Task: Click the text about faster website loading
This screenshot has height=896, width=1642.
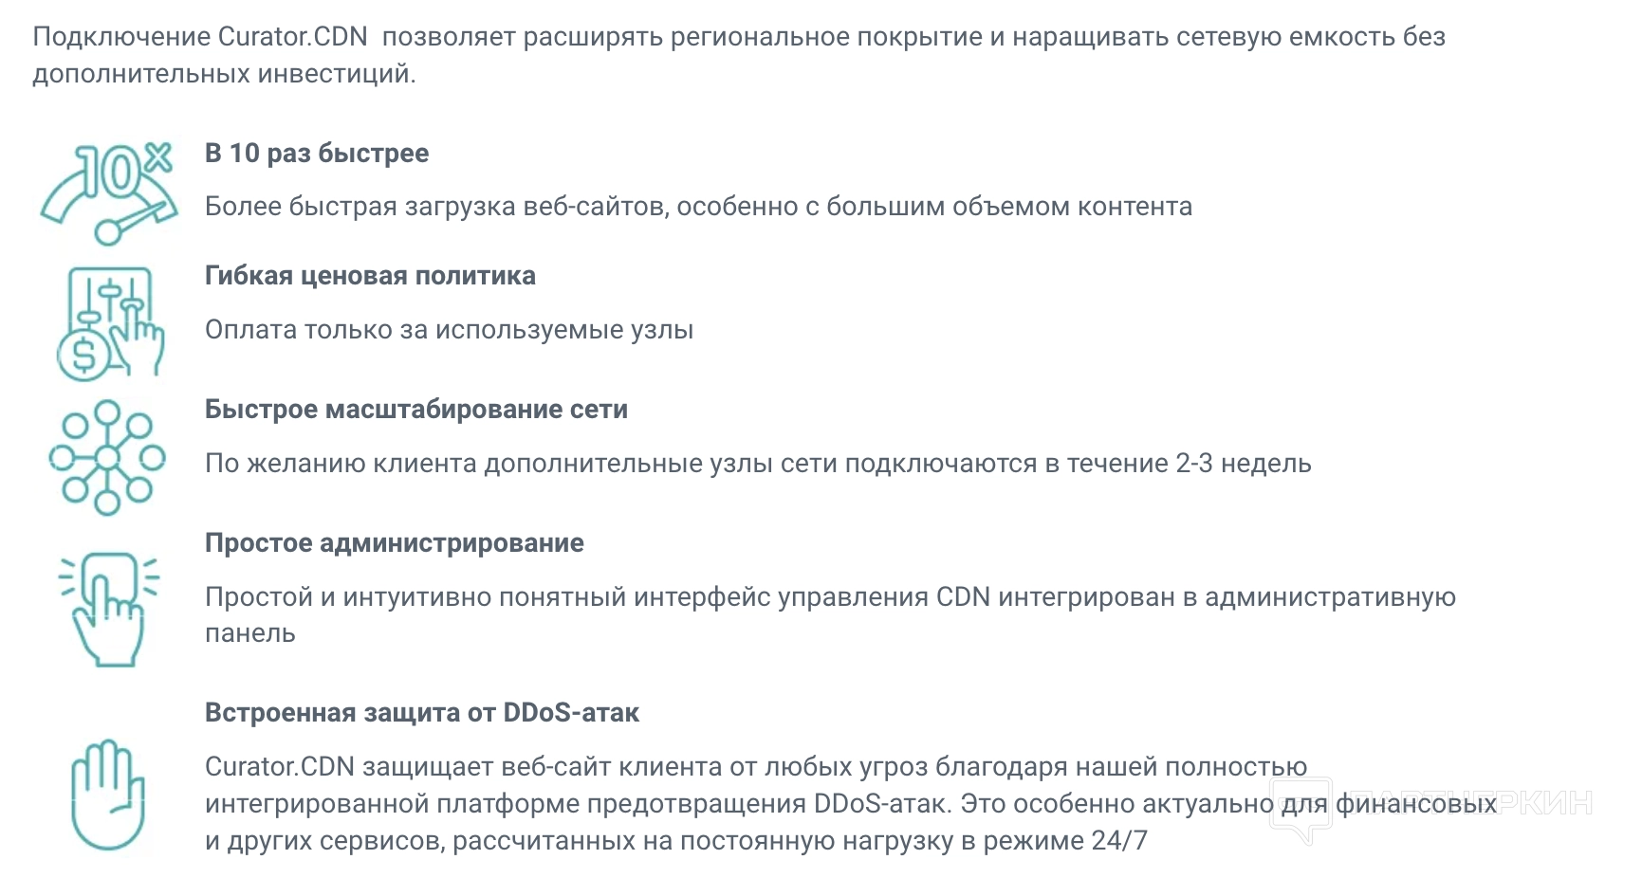Action: tap(698, 207)
